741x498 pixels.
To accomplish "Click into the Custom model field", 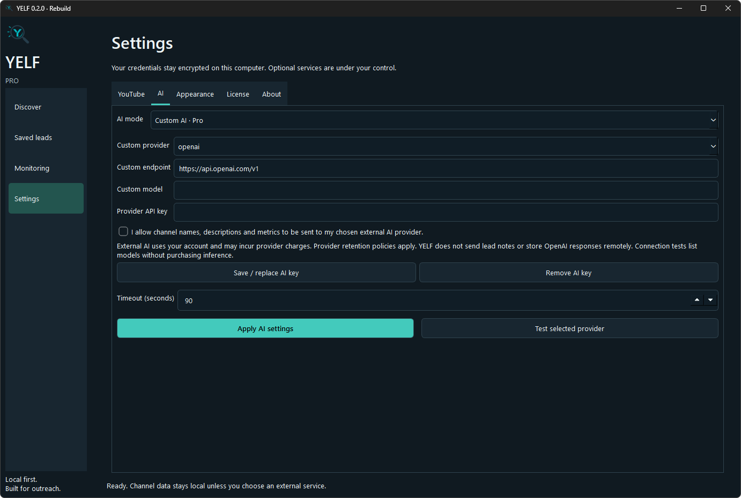I will [446, 190].
